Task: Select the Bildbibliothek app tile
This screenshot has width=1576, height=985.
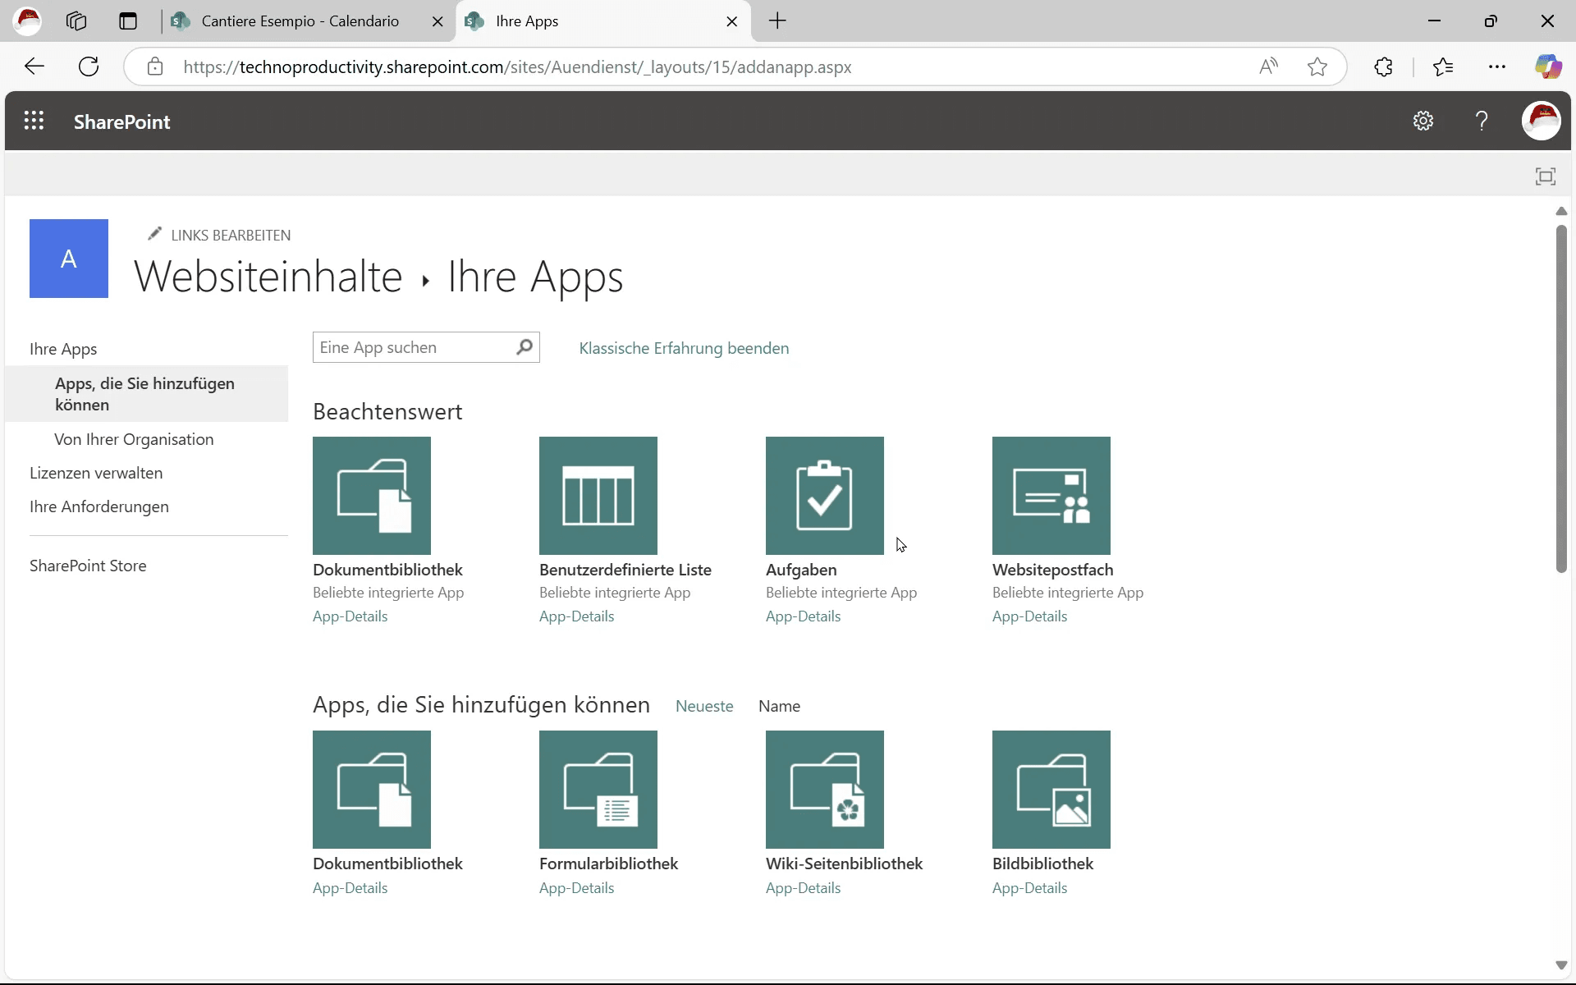Action: 1051,790
